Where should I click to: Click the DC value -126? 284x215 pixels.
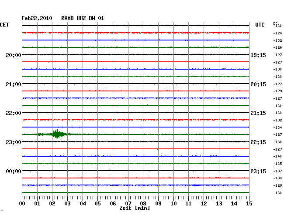tap(277, 47)
